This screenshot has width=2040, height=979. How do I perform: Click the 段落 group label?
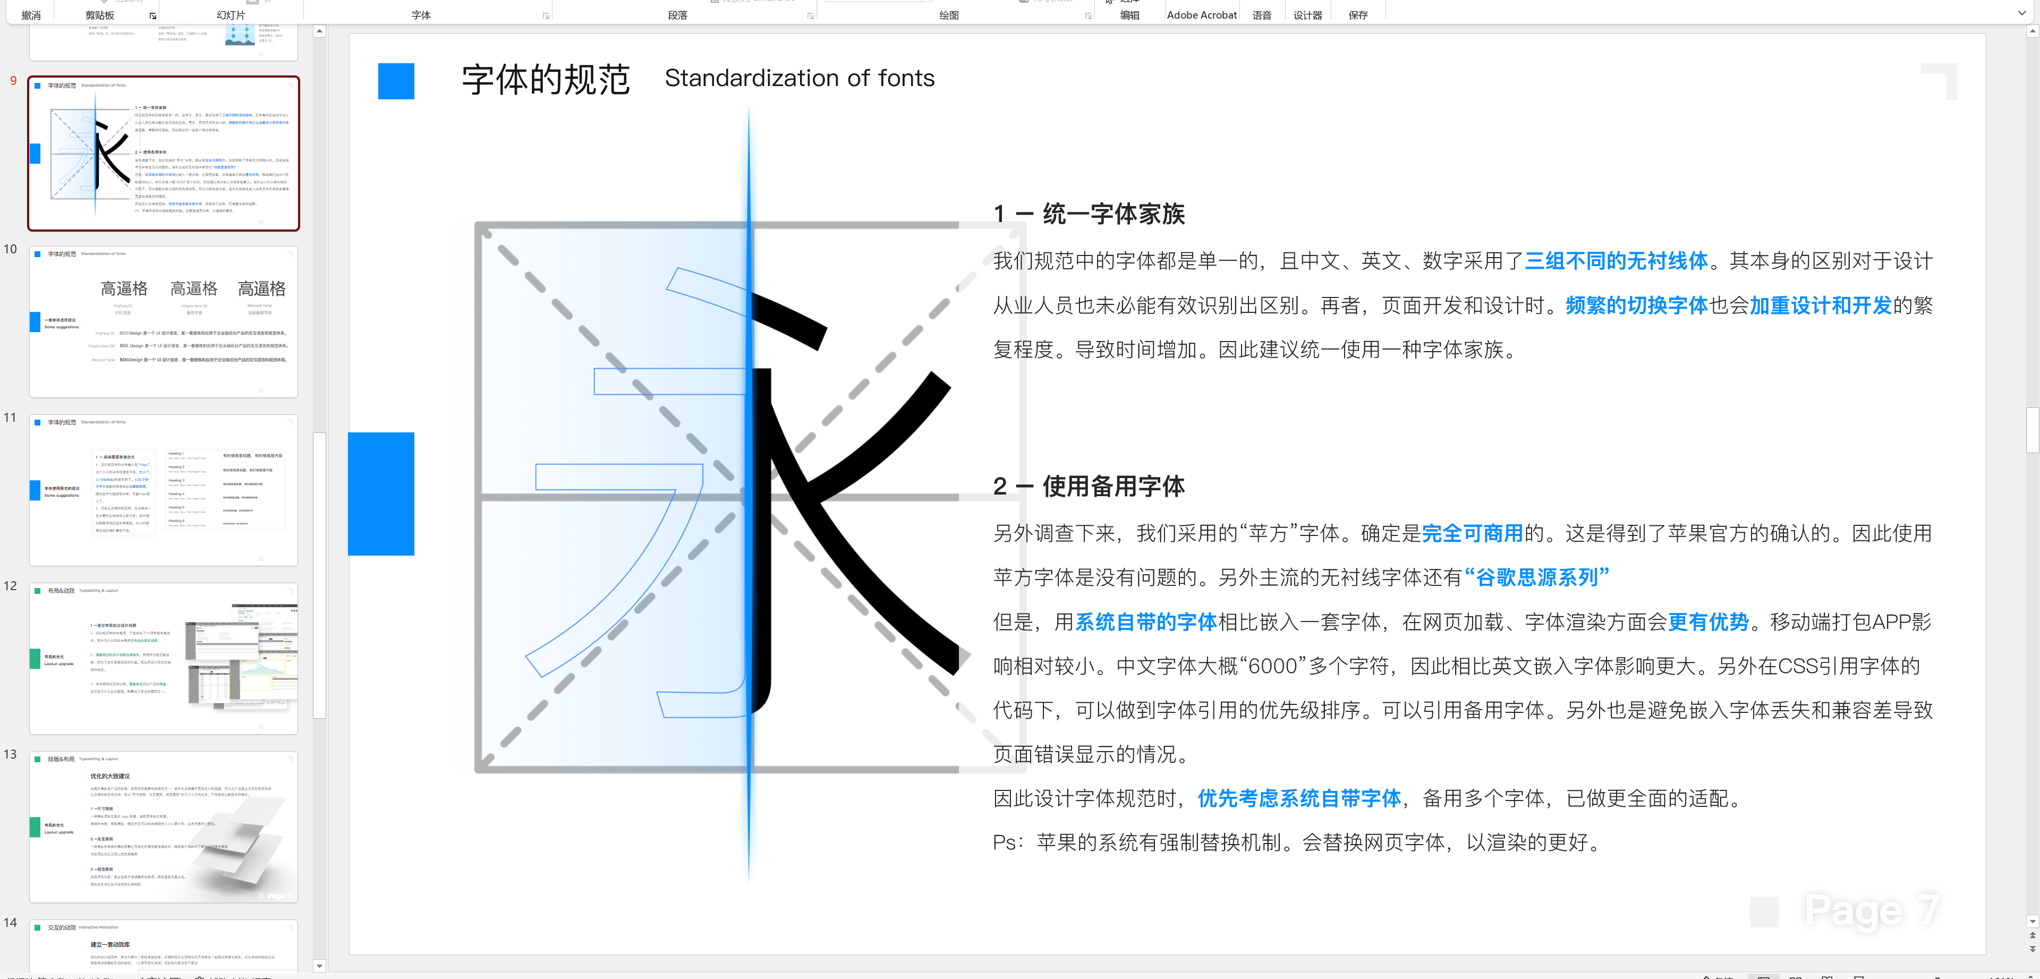tap(677, 15)
